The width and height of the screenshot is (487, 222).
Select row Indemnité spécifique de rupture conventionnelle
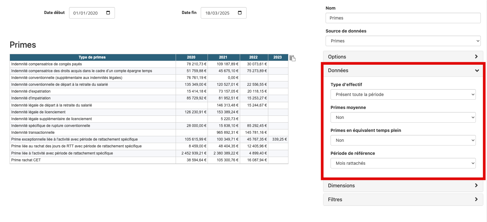coord(149,126)
